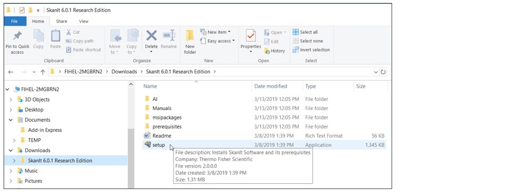Viewport: 506px width, 194px height.
Task: Click the Open ribbon button
Action: [x=275, y=32]
